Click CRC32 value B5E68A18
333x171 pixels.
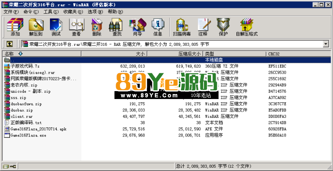277,135
